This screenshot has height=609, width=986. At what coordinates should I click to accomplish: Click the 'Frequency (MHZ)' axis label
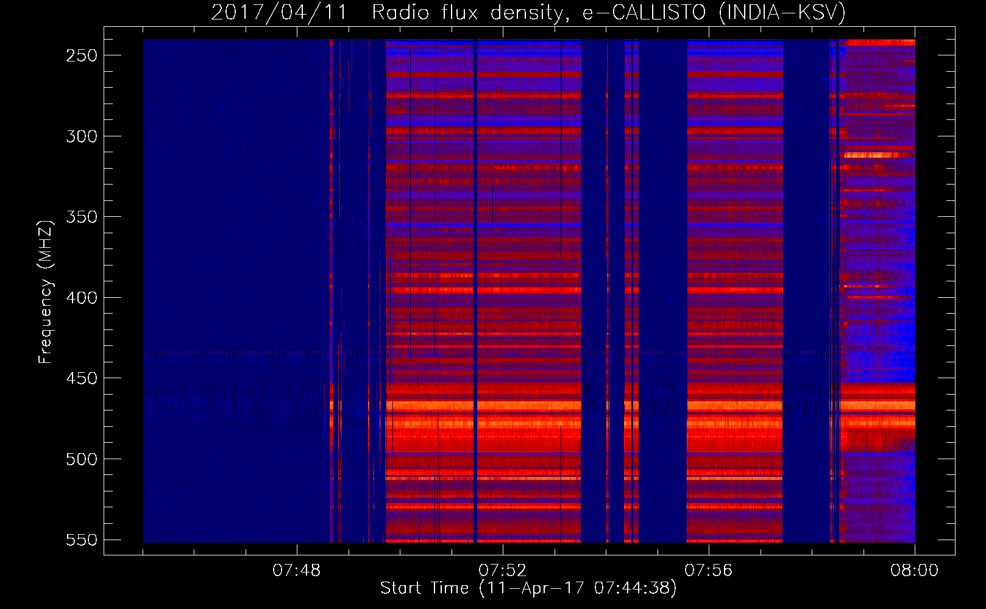(46, 292)
